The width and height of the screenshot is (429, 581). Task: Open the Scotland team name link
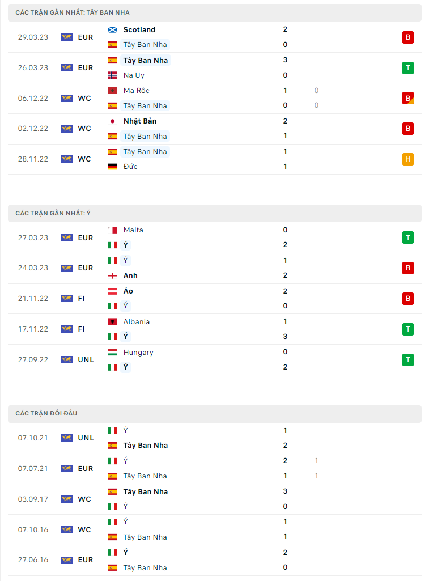[139, 29]
